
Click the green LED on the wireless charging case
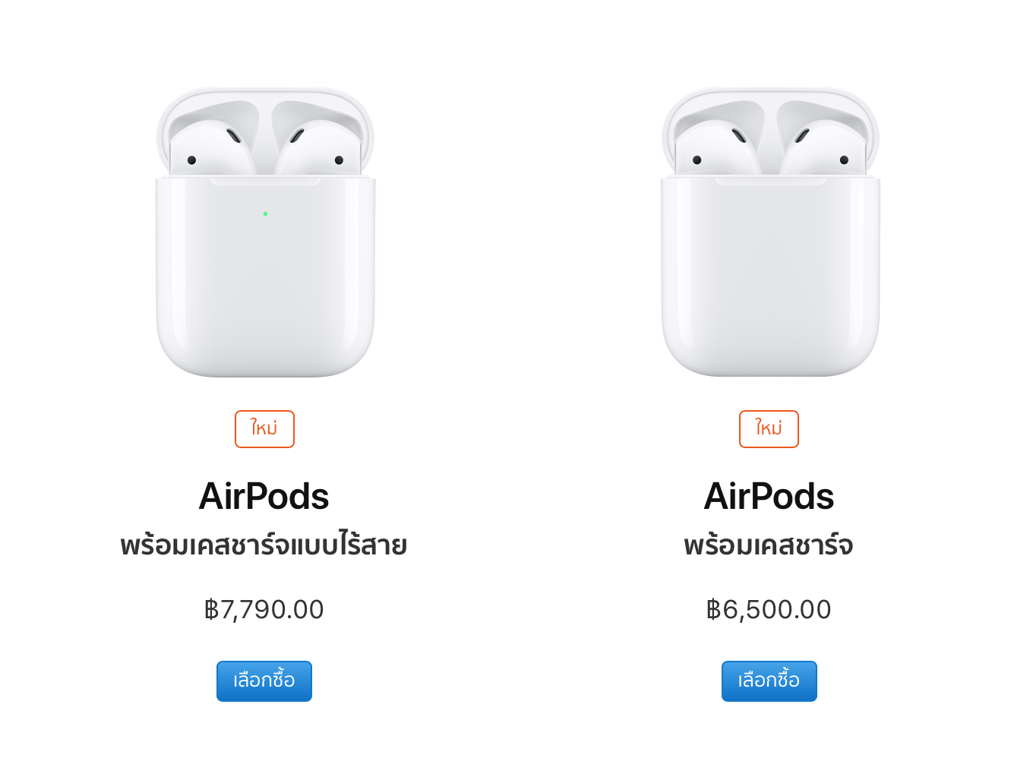click(x=265, y=213)
